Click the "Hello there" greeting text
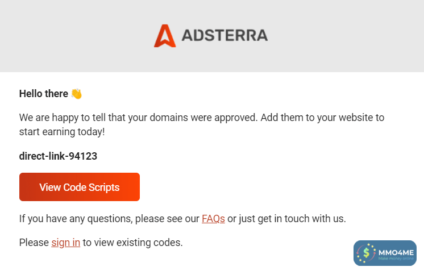 [x=43, y=94]
